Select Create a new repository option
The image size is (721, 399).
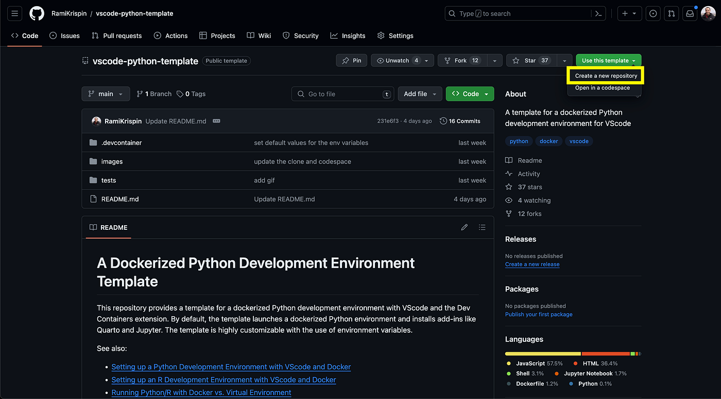[x=606, y=76]
